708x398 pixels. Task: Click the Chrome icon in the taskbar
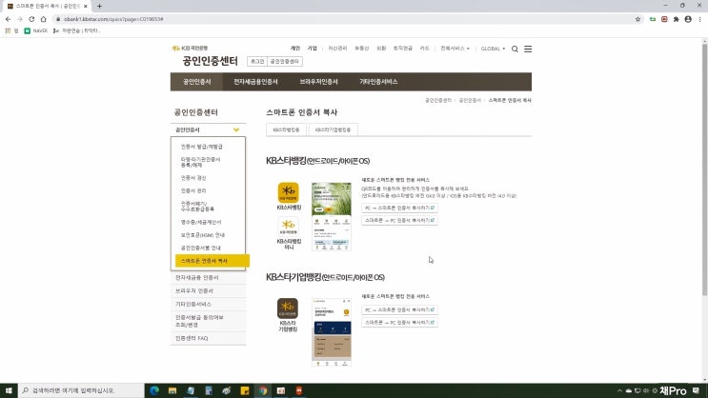coord(263,390)
